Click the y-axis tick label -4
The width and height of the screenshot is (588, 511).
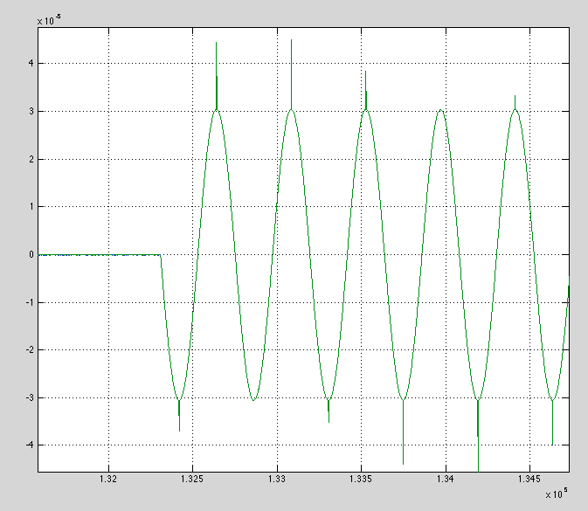tap(28, 445)
